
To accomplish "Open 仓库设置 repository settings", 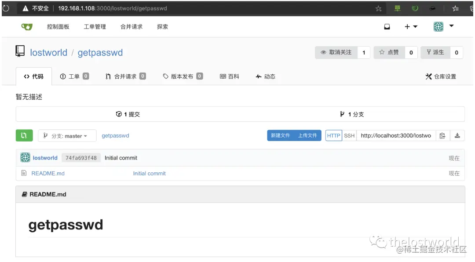I will click(x=441, y=76).
